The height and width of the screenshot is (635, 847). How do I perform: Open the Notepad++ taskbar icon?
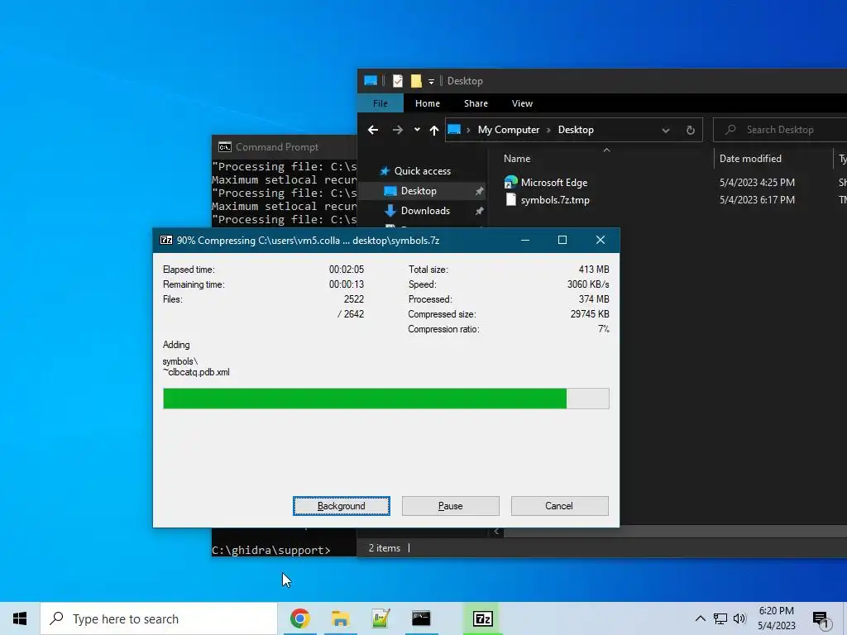380,618
